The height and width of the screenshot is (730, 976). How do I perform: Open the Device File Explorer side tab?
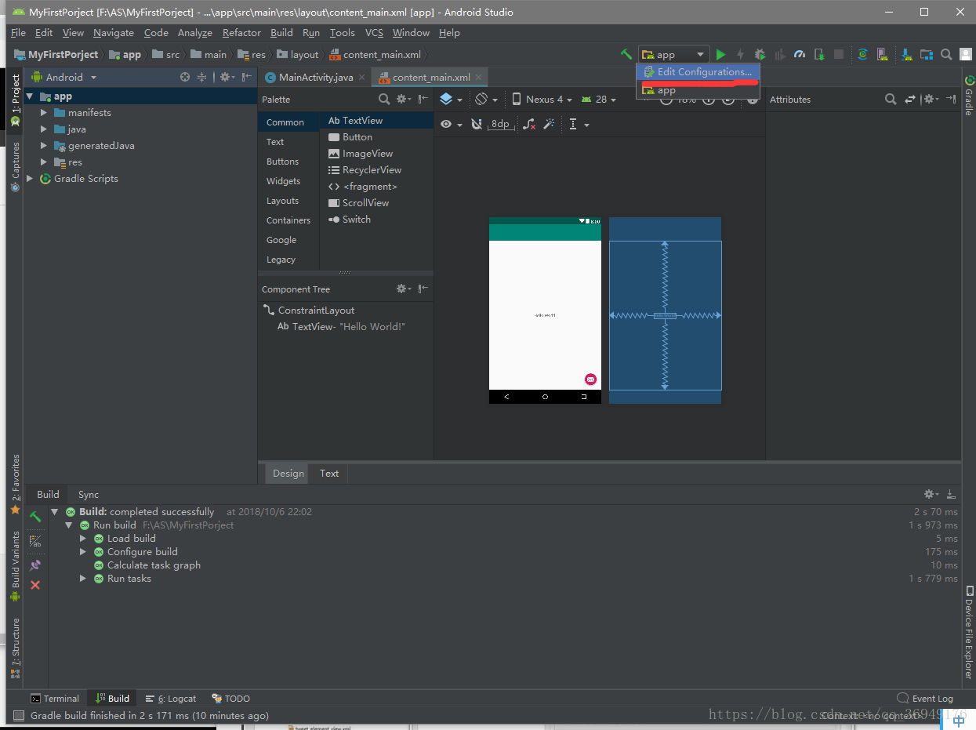969,632
